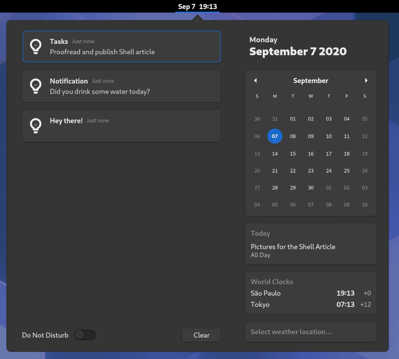Click the Sep 7 19:13 clock in top bar
399x359 pixels.
[x=198, y=6]
